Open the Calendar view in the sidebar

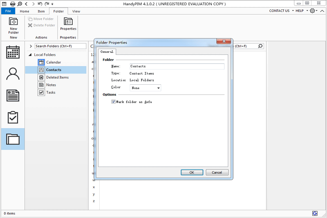[13, 52]
